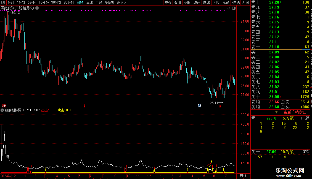This screenshot has width=312, height=179.
Task: Select the 买一 27.09 bid row
Action: coord(280,52)
